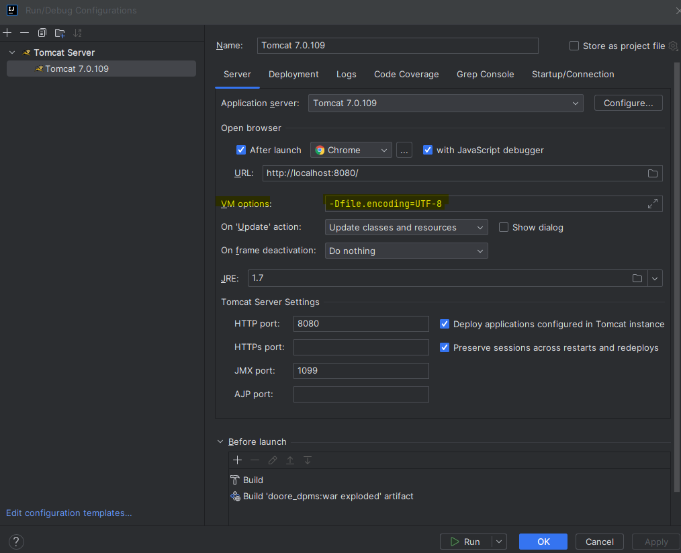Select the Build hammer task row
The image size is (681, 553).
point(449,480)
